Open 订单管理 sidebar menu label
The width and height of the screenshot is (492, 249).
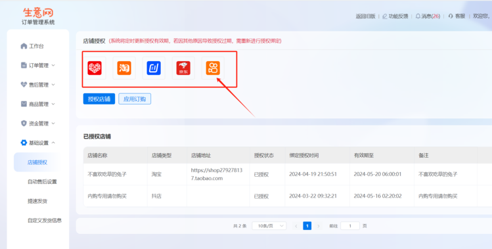[x=39, y=65]
